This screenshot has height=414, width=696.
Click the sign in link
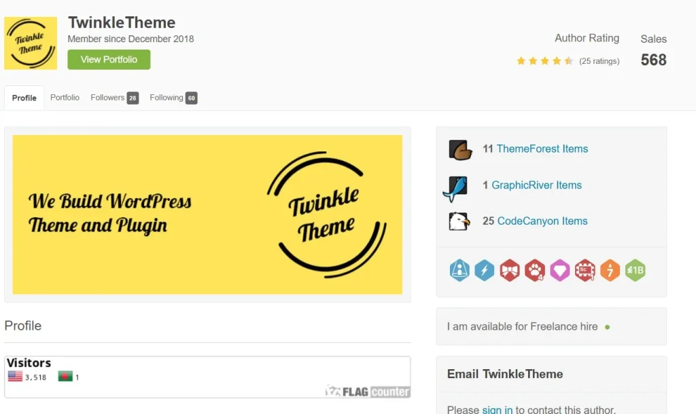(x=497, y=409)
